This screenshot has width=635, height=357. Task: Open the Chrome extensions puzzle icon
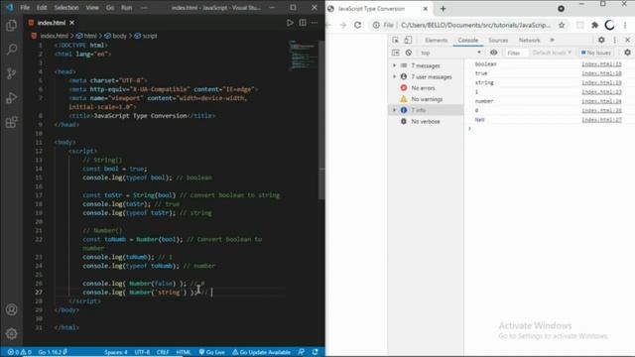[x=594, y=25]
